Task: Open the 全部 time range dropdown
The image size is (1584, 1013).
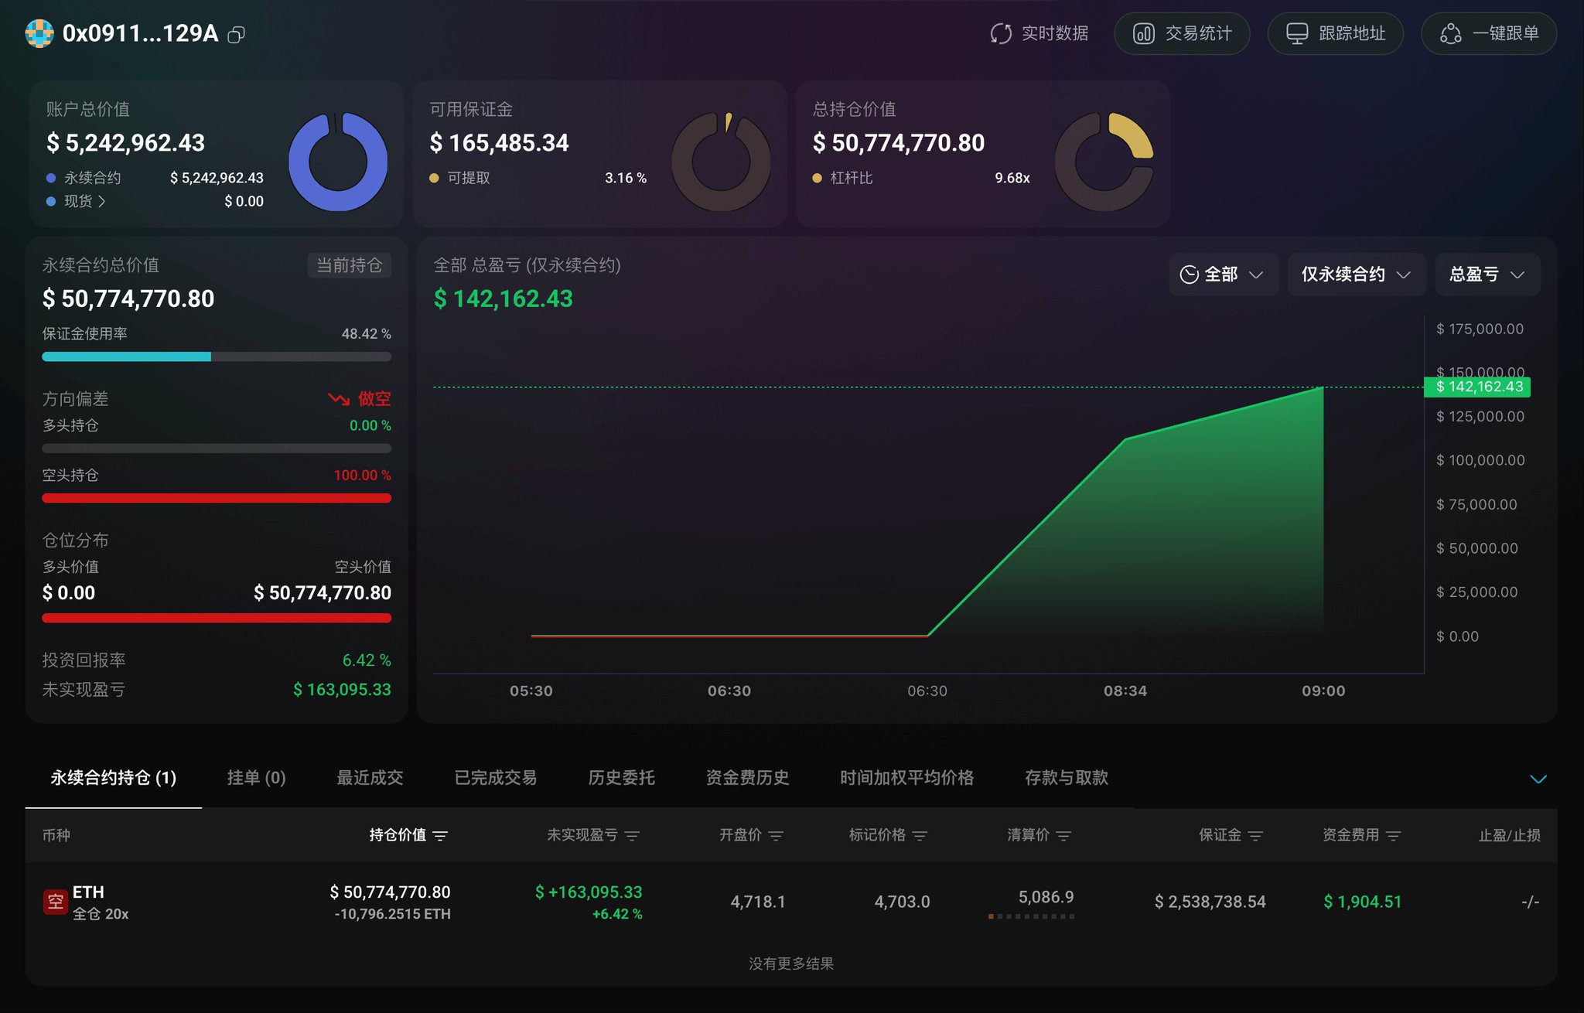Action: (x=1222, y=275)
